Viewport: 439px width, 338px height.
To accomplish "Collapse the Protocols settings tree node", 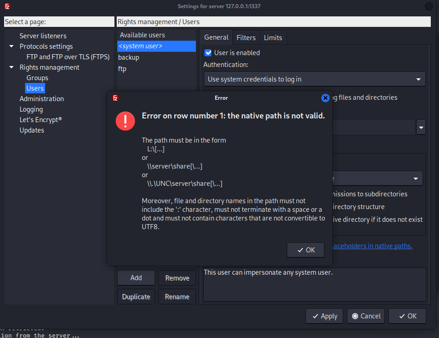I will click(11, 46).
